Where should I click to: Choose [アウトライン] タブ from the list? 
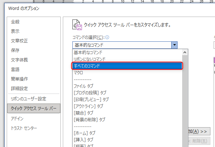click(x=127, y=106)
